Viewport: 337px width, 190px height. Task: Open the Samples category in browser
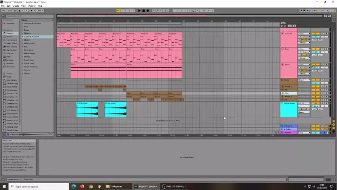click(9, 60)
